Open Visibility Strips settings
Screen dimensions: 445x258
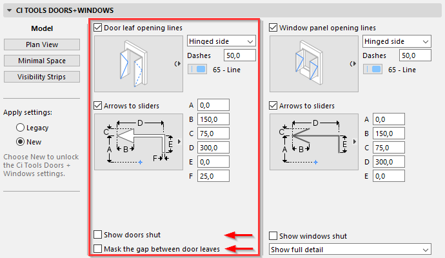42,77
